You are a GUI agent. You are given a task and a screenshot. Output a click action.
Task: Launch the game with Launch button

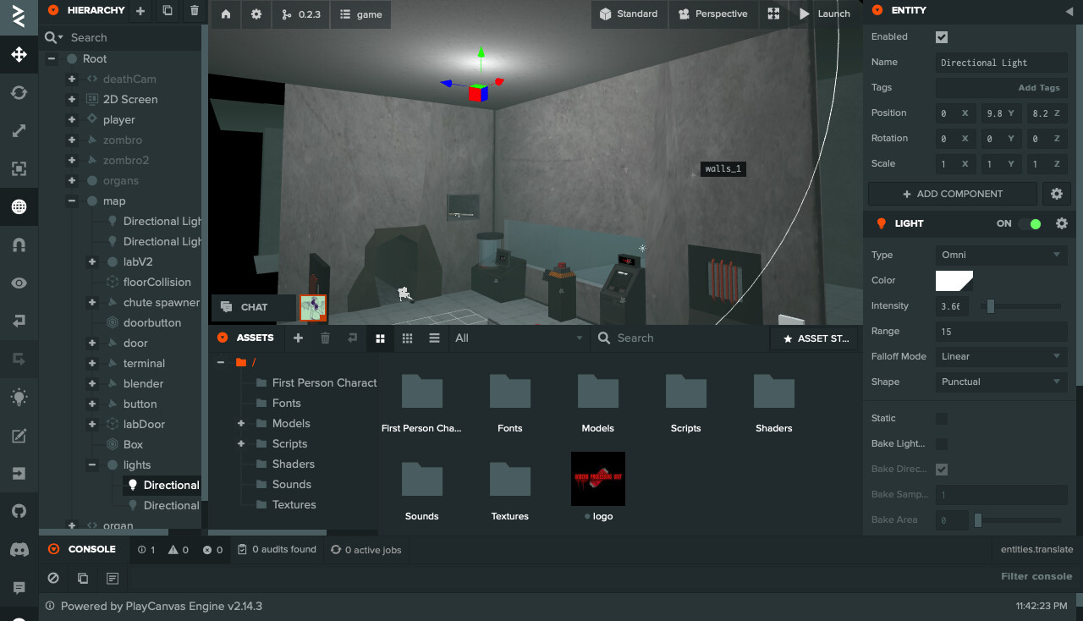click(824, 14)
